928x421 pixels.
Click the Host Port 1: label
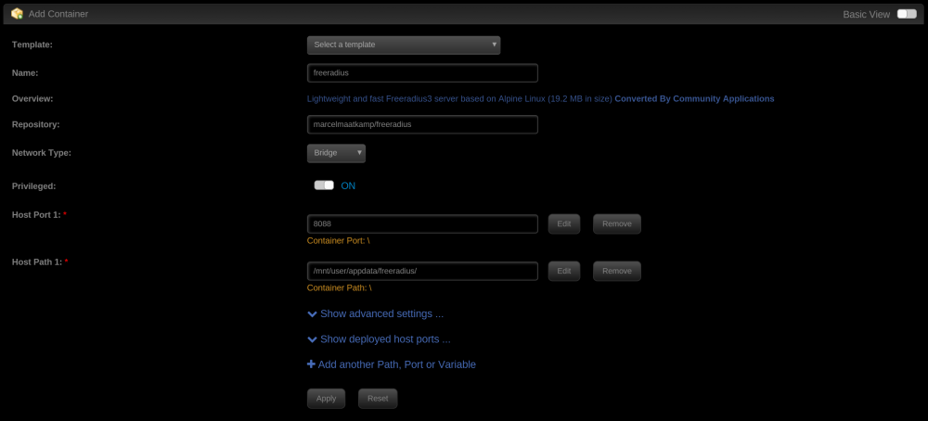[x=36, y=214]
